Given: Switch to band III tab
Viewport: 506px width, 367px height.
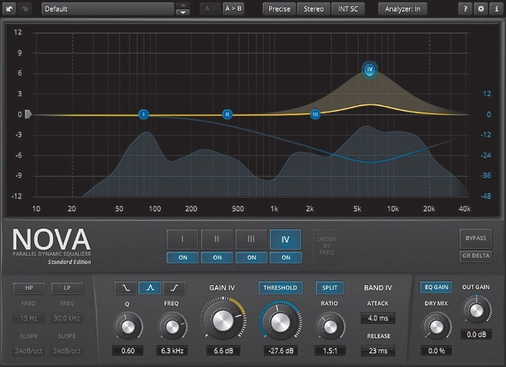Looking at the screenshot, I should click(x=251, y=239).
